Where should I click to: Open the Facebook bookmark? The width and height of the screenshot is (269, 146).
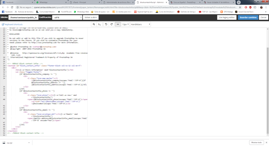tap(7, 12)
